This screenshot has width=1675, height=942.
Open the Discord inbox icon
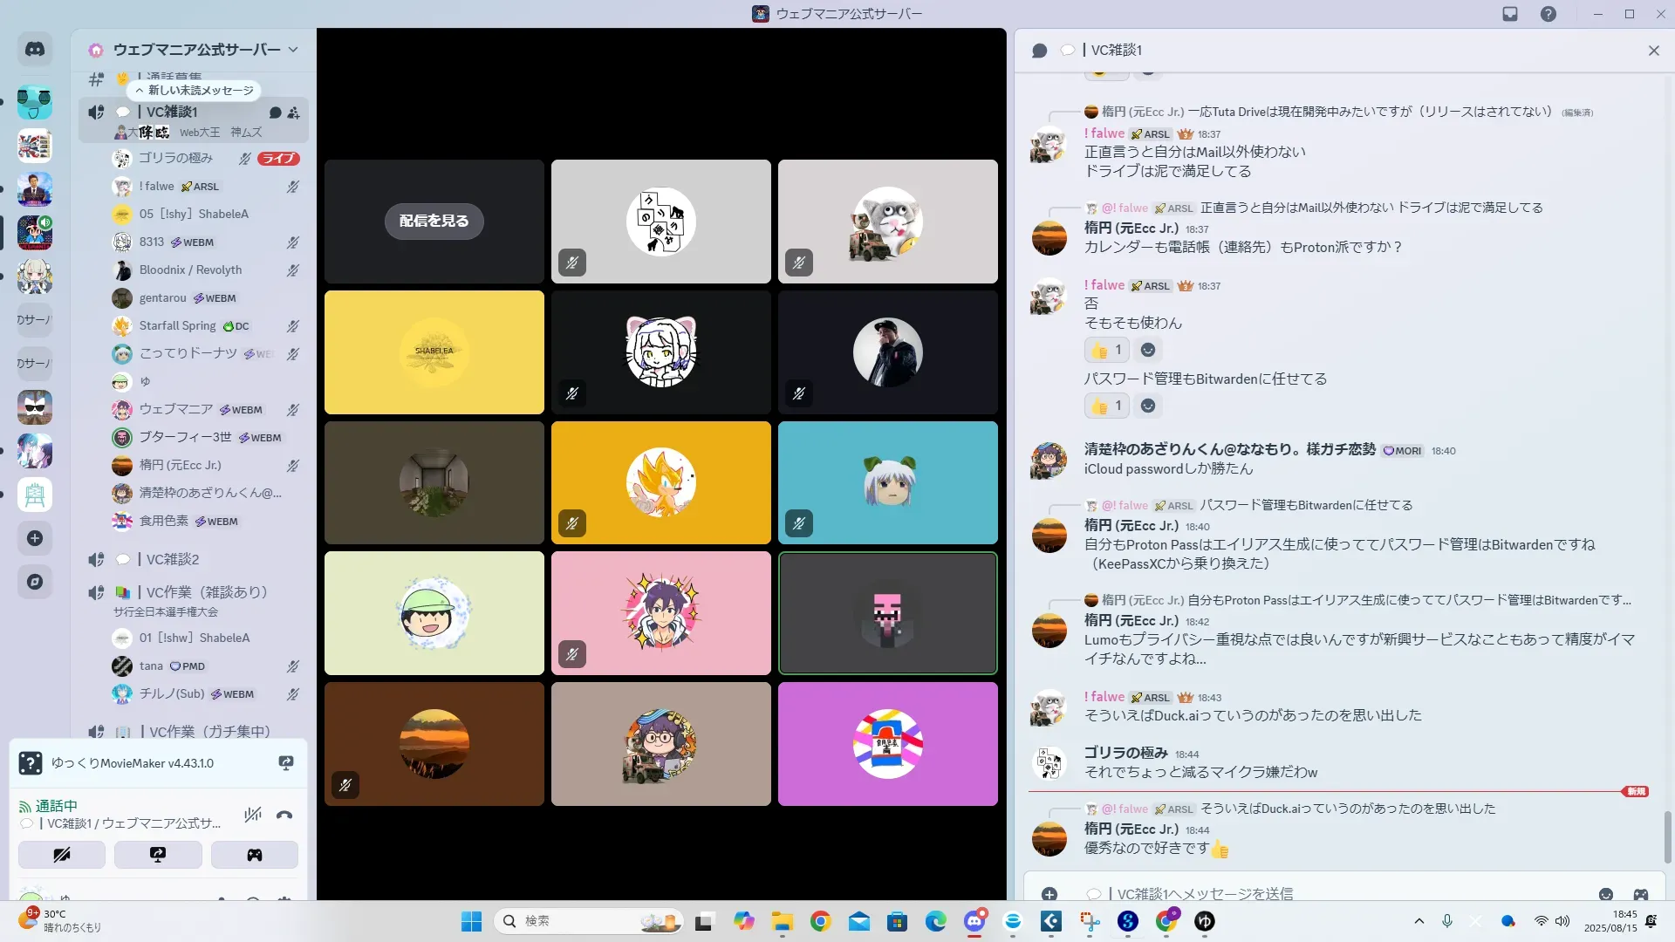point(1510,14)
